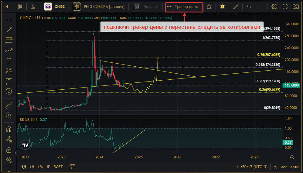Open the emoji icons tool

click(x=9, y=91)
